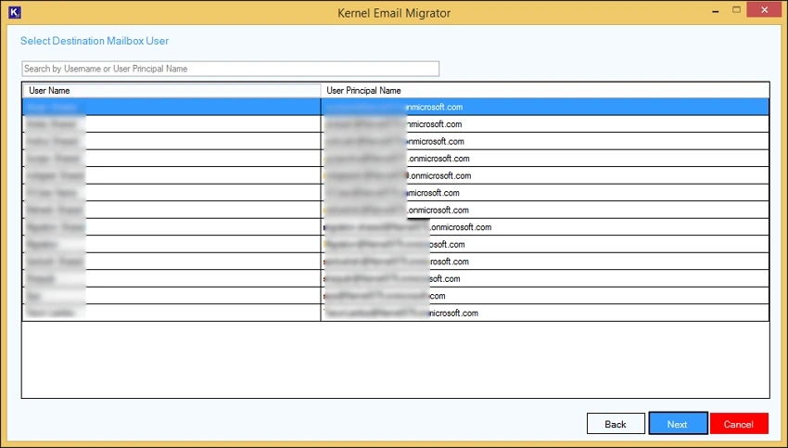Select the row showing only 'com' visible
The width and height of the screenshot is (788, 448).
click(x=396, y=296)
